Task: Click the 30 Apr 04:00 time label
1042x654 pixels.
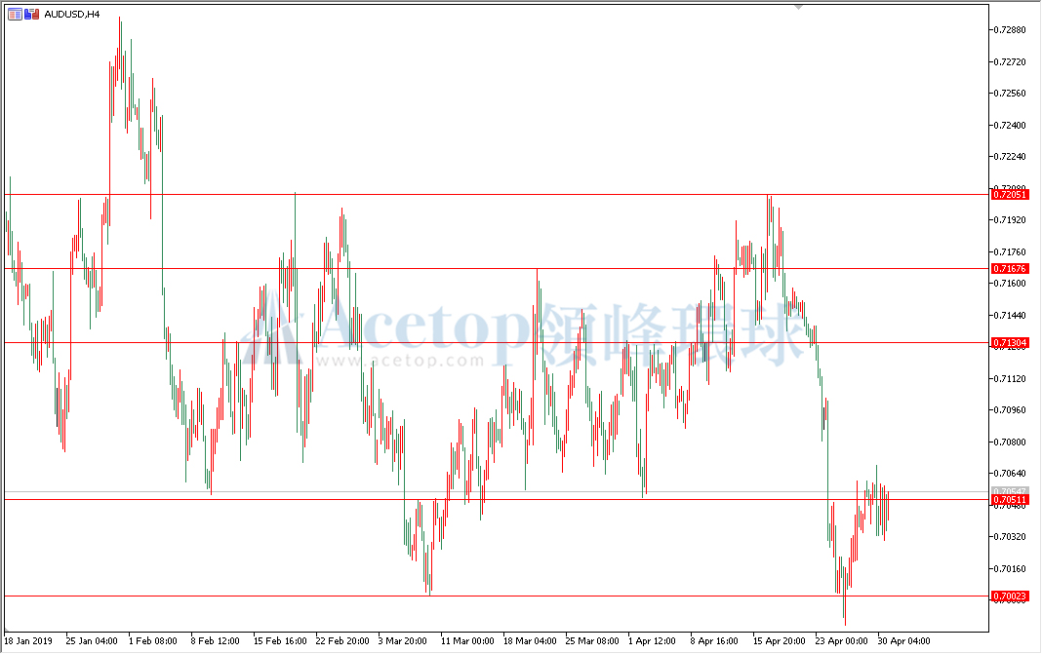Action: [903, 640]
